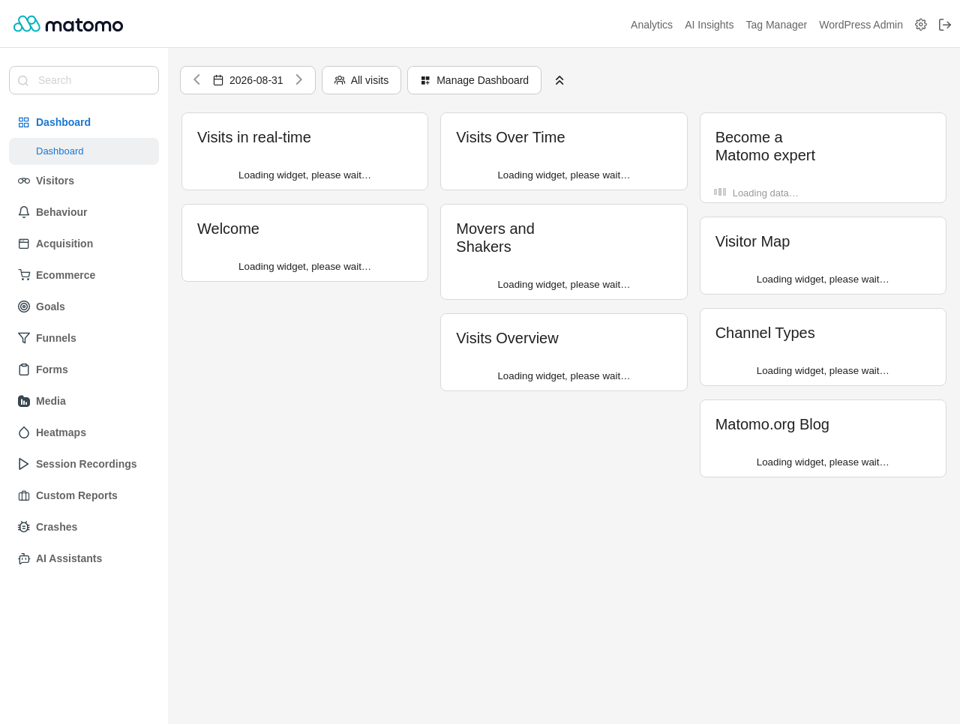Go to previous date arrow
960x724 pixels.
[196, 80]
